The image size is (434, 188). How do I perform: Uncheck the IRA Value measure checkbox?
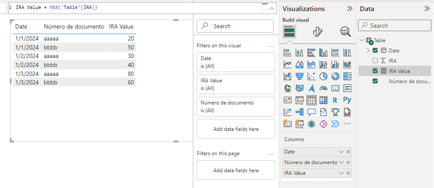click(375, 71)
